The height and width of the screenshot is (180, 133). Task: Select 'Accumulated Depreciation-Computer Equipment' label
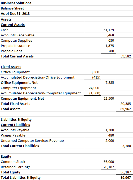point(41,93)
